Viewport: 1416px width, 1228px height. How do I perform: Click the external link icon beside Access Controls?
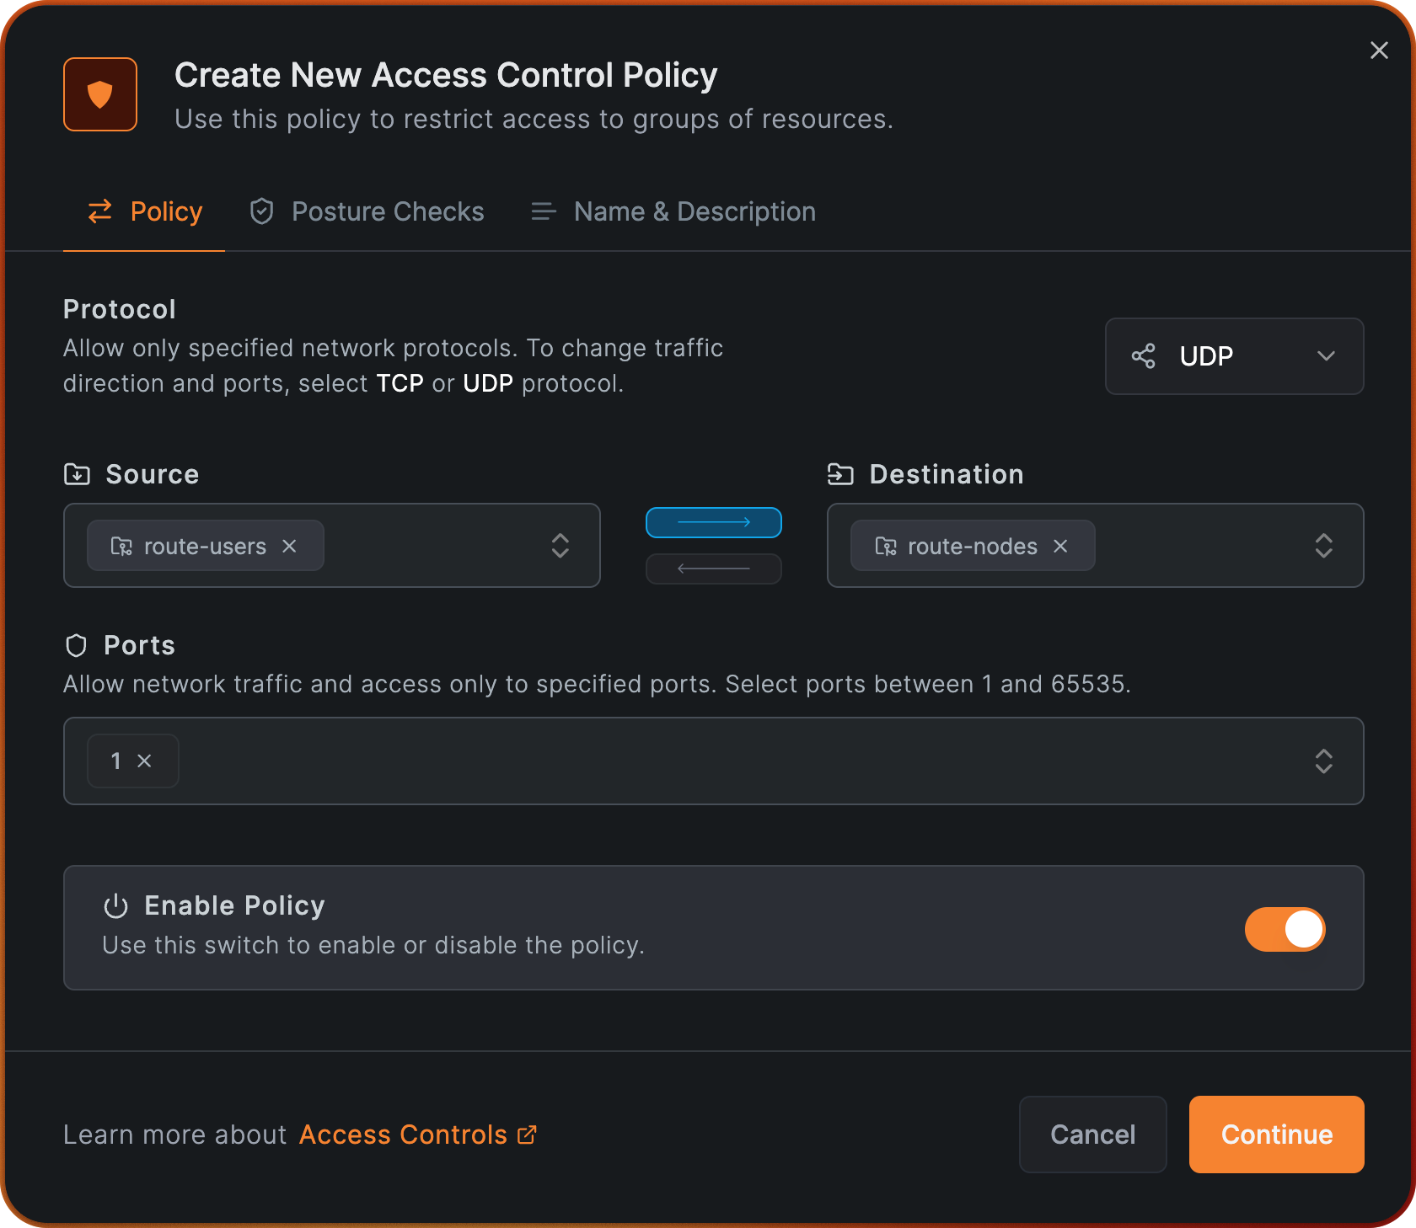pyautogui.click(x=527, y=1135)
